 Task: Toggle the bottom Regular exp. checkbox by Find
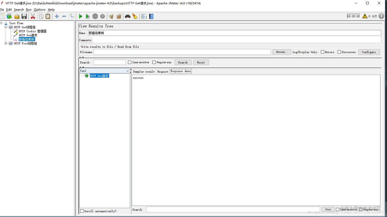(361, 209)
